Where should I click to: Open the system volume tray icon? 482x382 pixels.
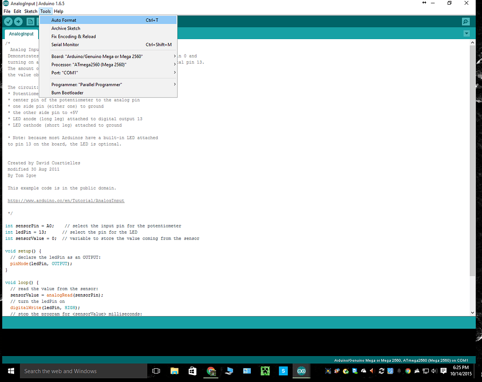click(x=434, y=371)
